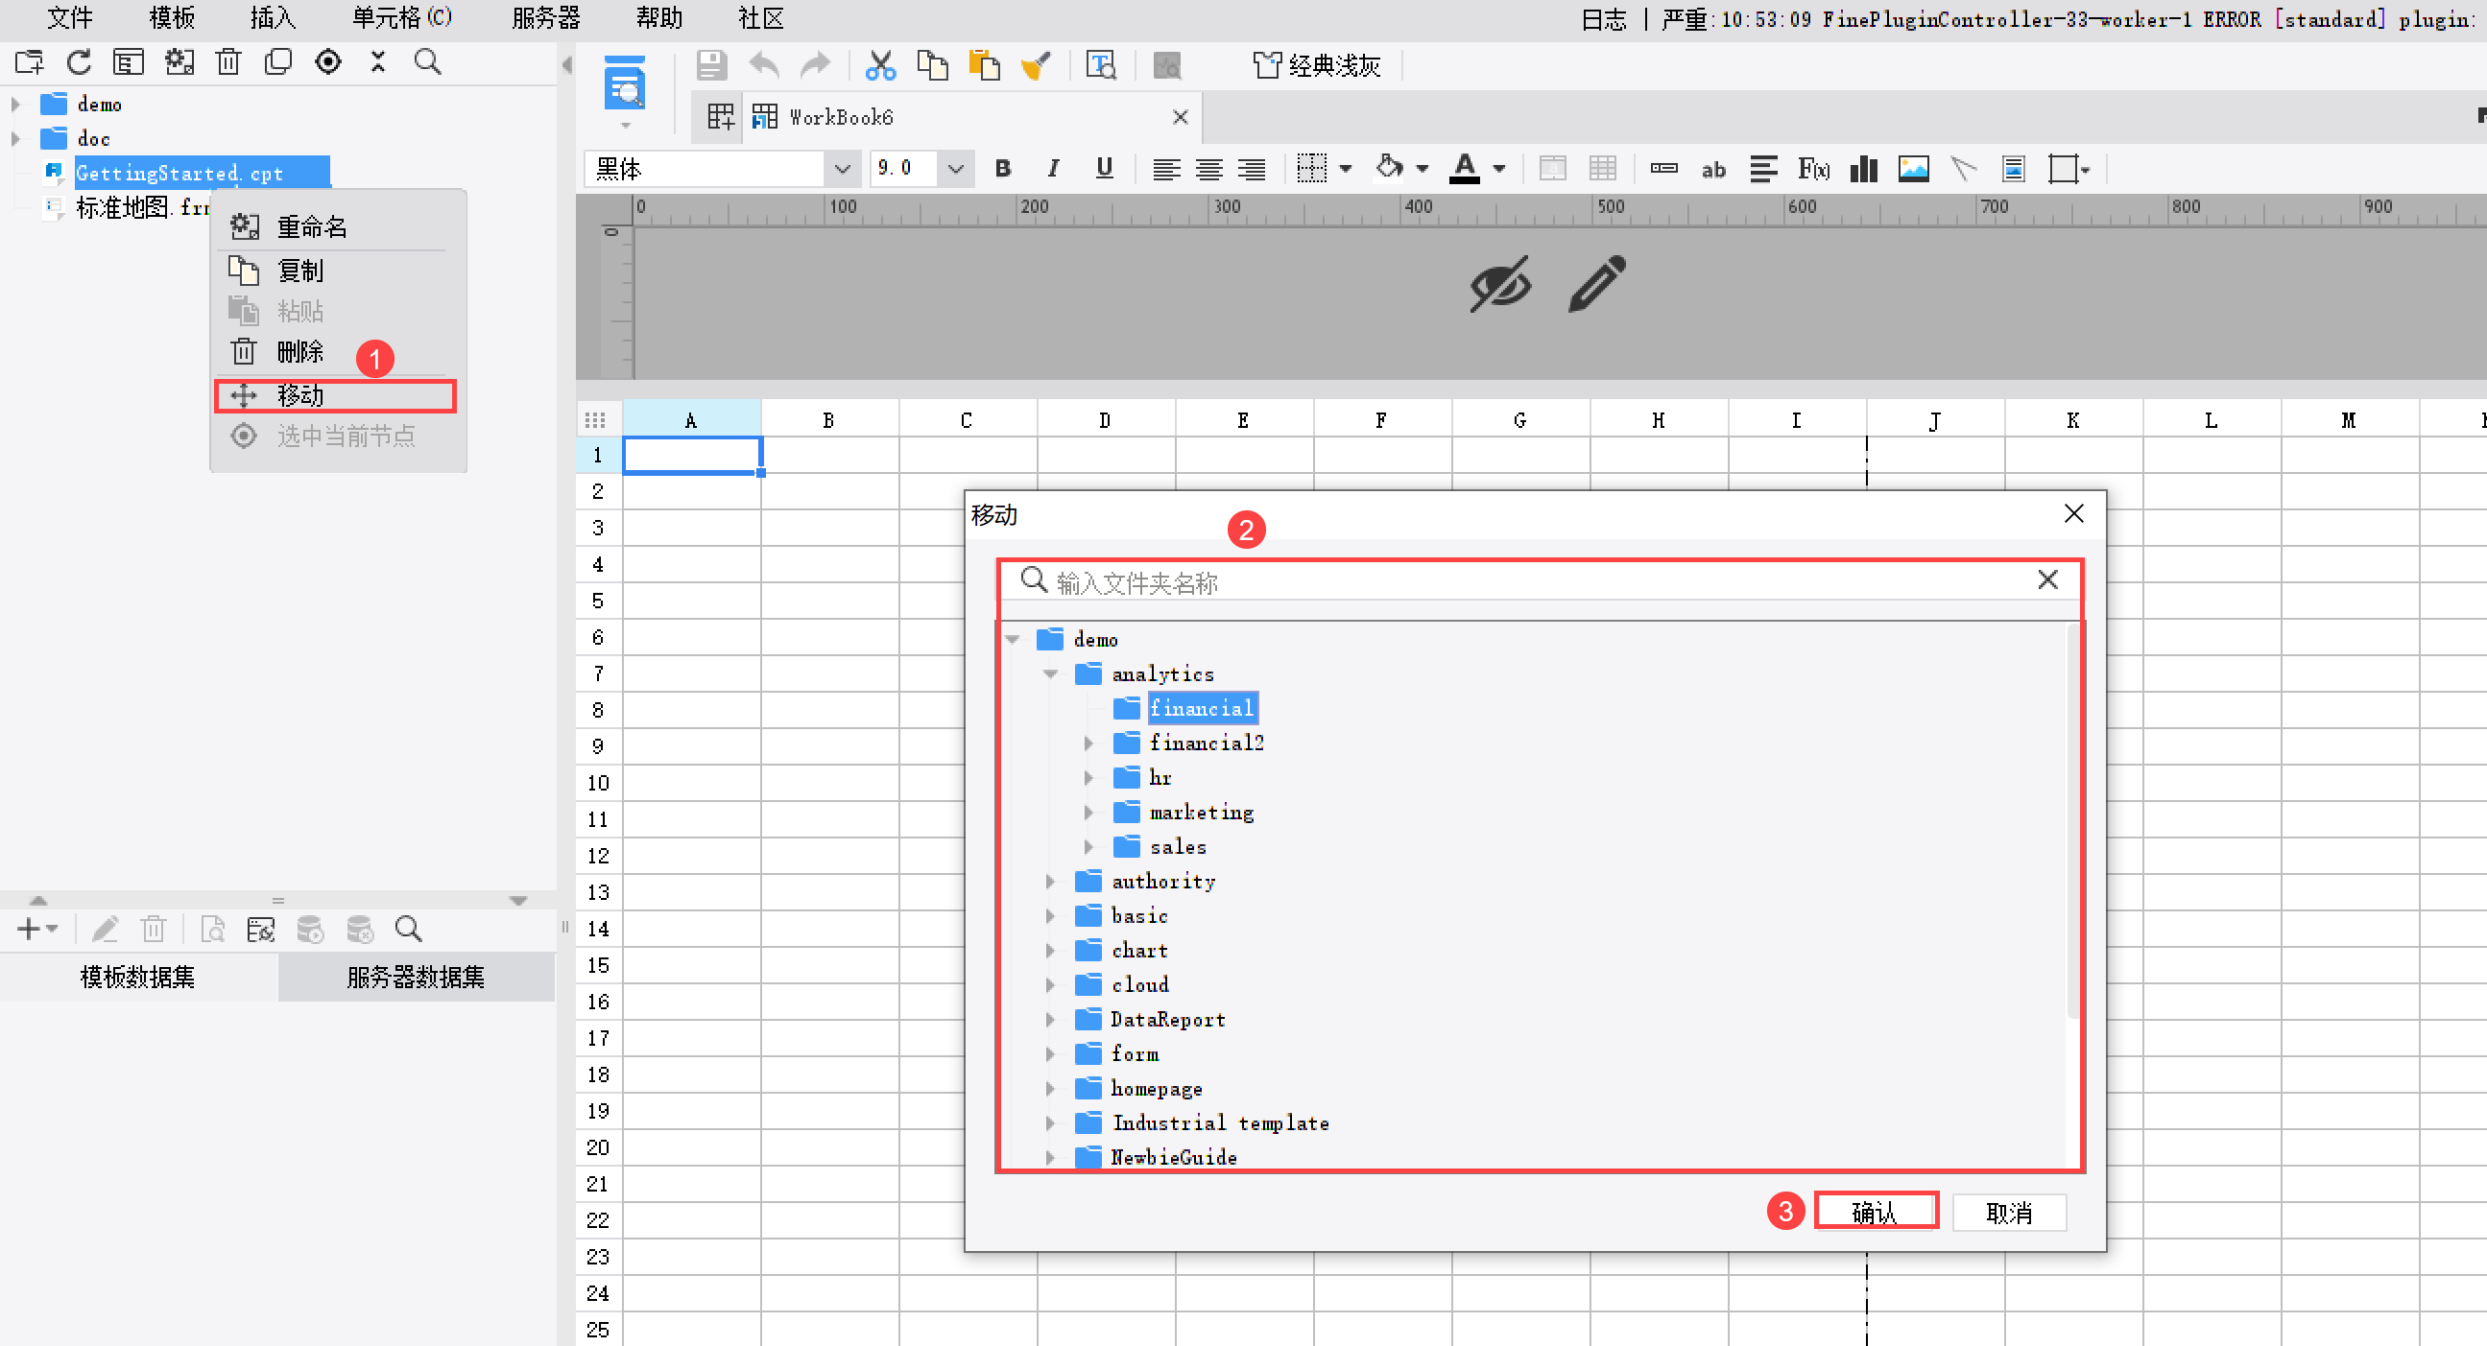Click the 取消 button

tap(2008, 1212)
